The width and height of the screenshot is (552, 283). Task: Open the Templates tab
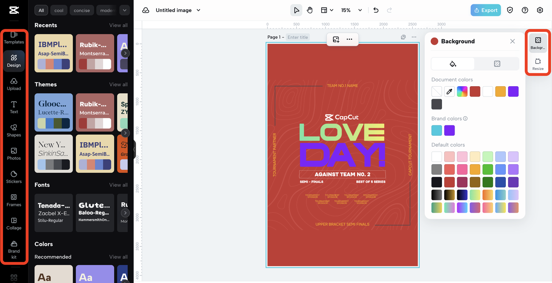click(x=14, y=37)
